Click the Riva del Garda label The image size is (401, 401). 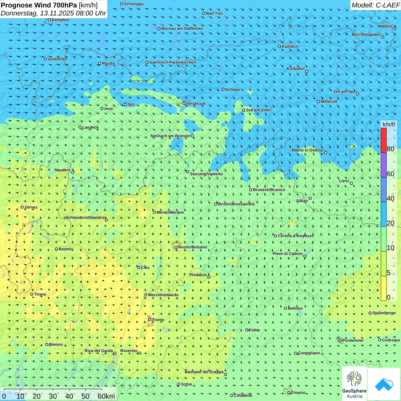point(99,351)
